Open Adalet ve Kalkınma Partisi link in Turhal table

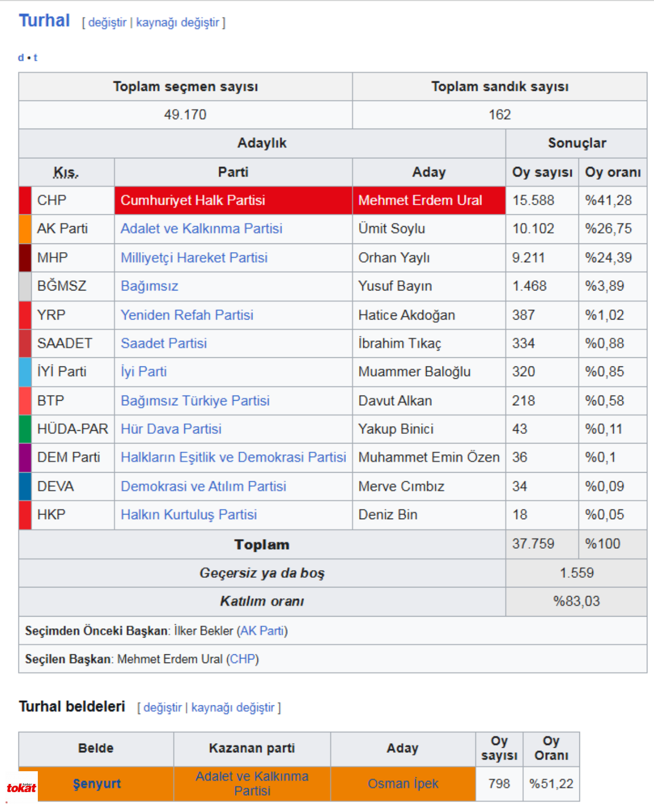(x=201, y=228)
